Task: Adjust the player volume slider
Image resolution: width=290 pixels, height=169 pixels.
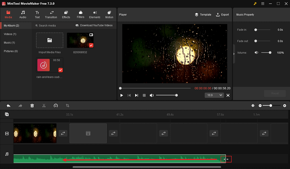Action: point(166,95)
